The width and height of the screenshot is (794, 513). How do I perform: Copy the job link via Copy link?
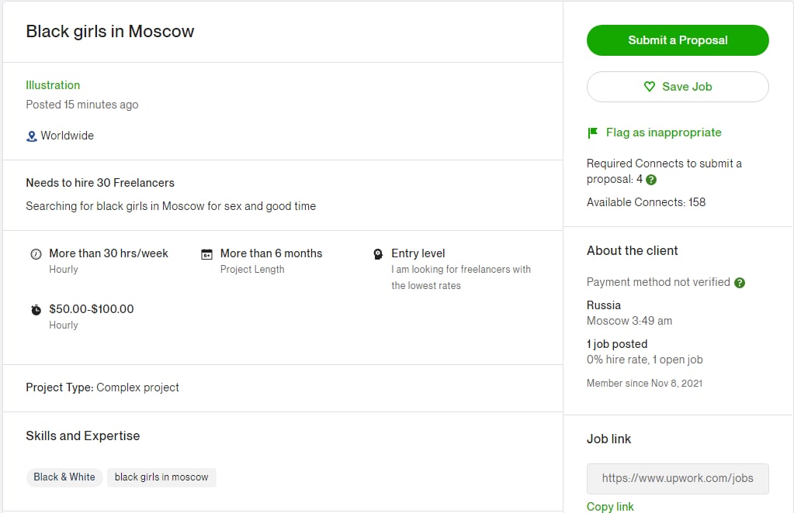[610, 507]
